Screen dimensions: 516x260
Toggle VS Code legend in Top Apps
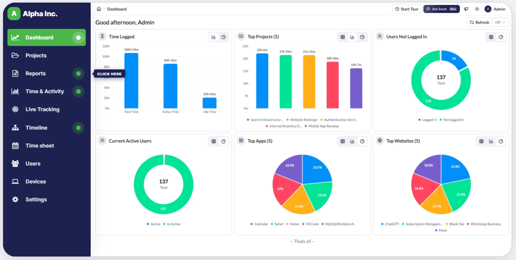coord(310,224)
